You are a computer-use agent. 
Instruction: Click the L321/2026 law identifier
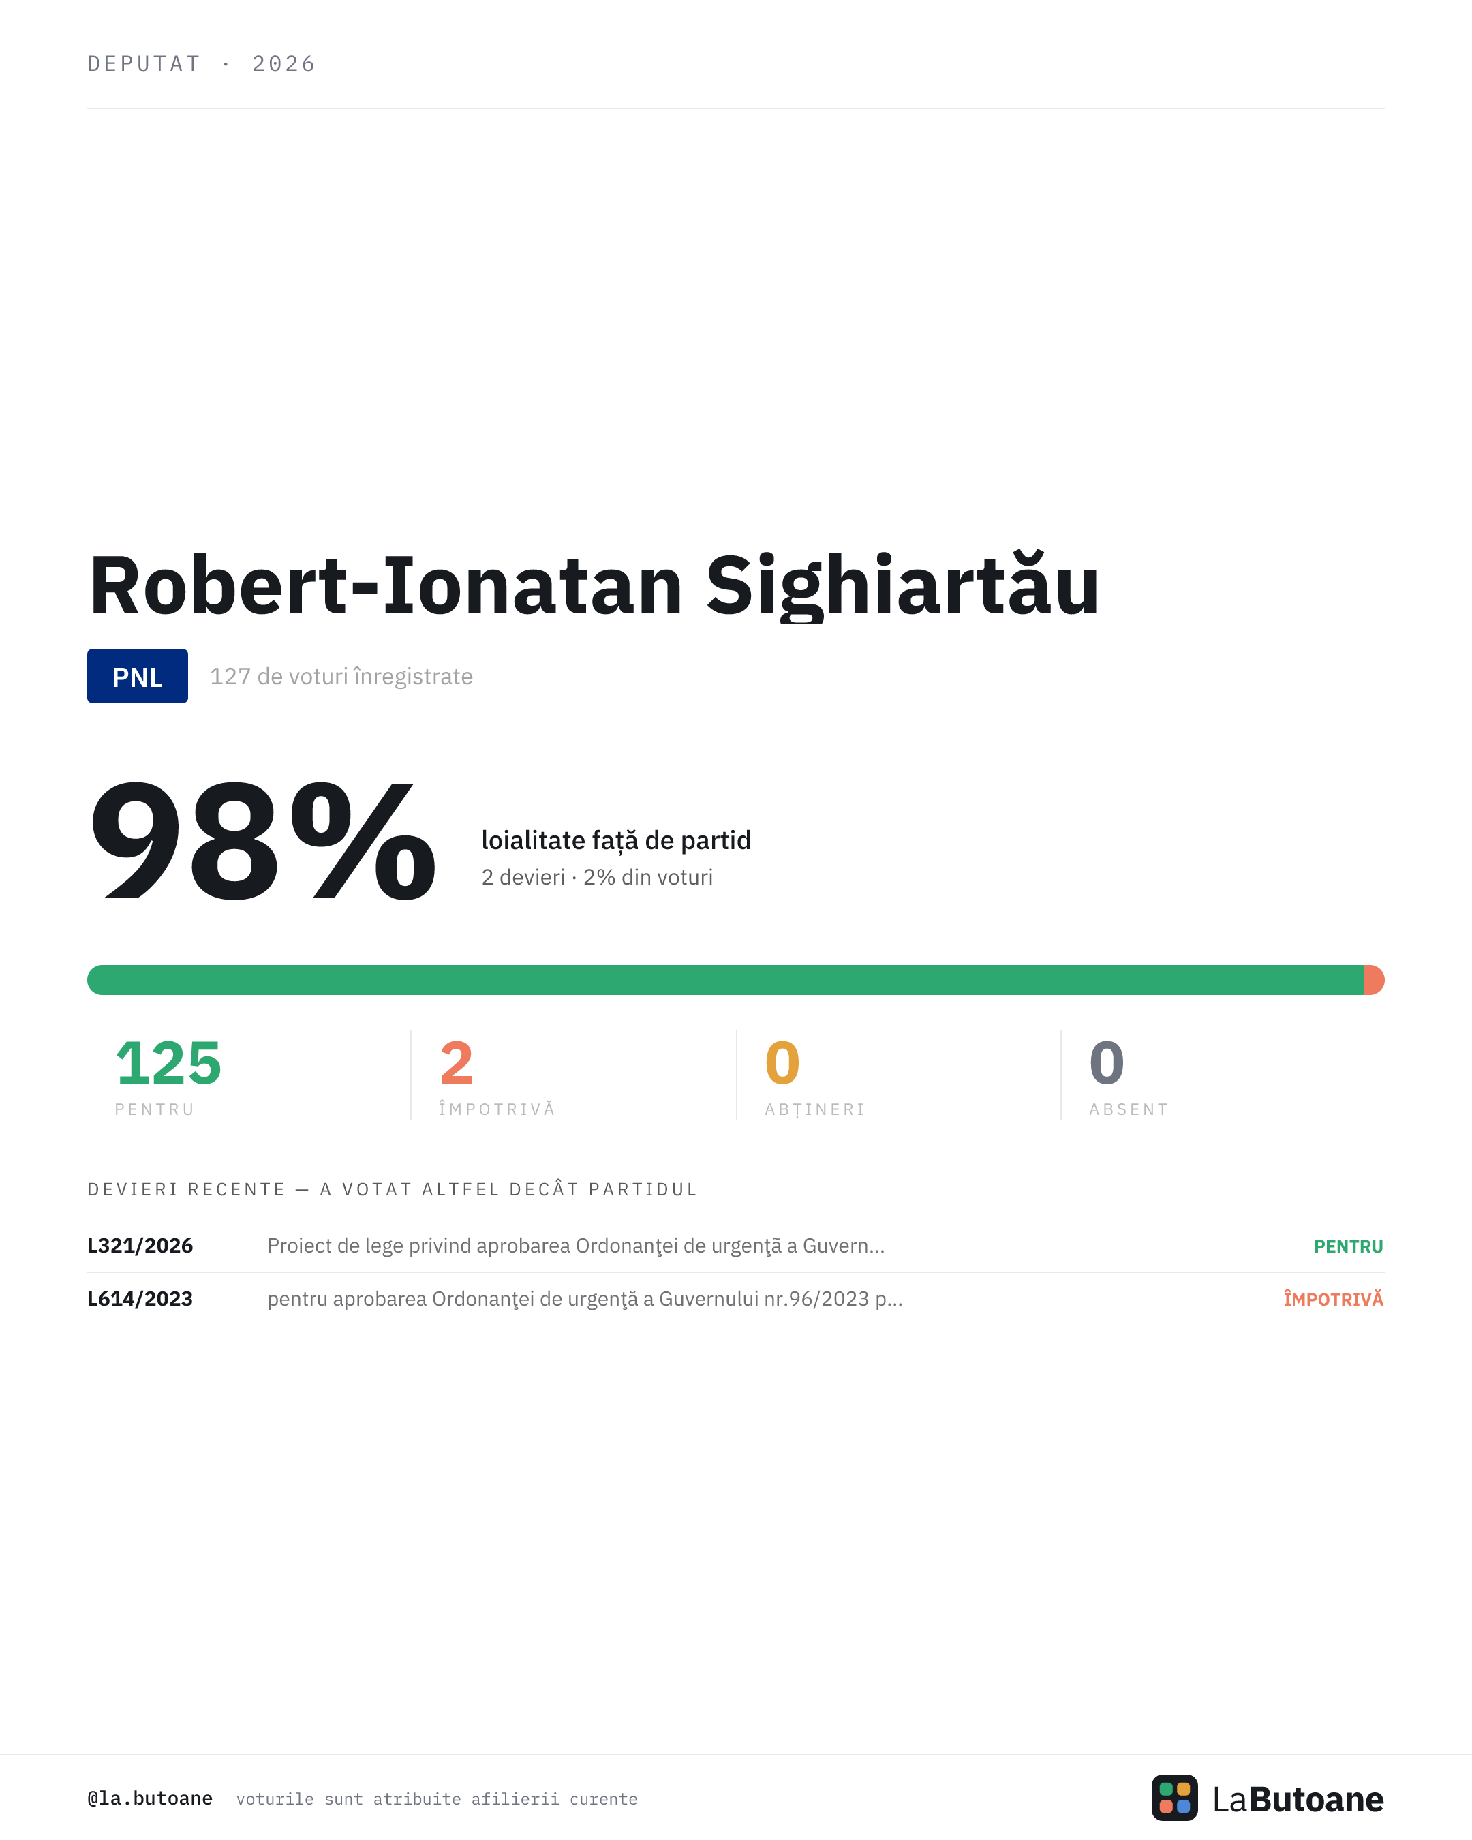click(x=140, y=1245)
